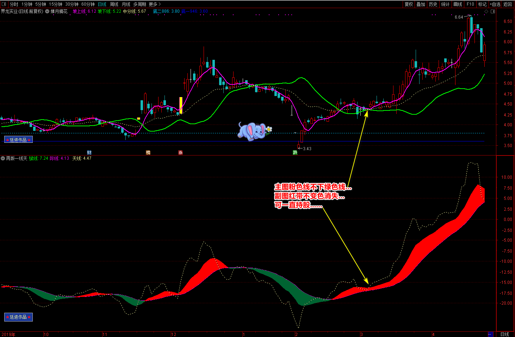This screenshot has width=515, height=337.
Task: Switch to 60分钟 period
Action: coord(88,4)
